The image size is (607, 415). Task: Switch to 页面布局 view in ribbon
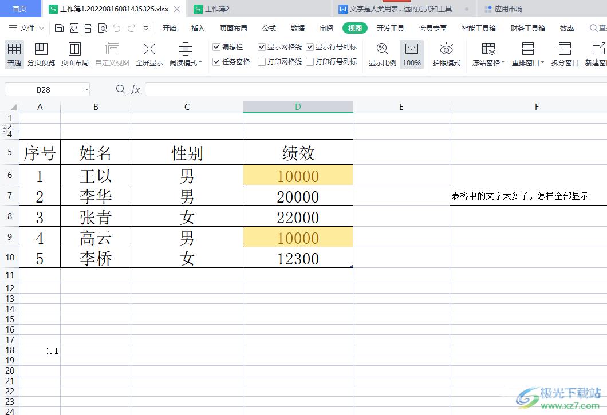[74, 54]
